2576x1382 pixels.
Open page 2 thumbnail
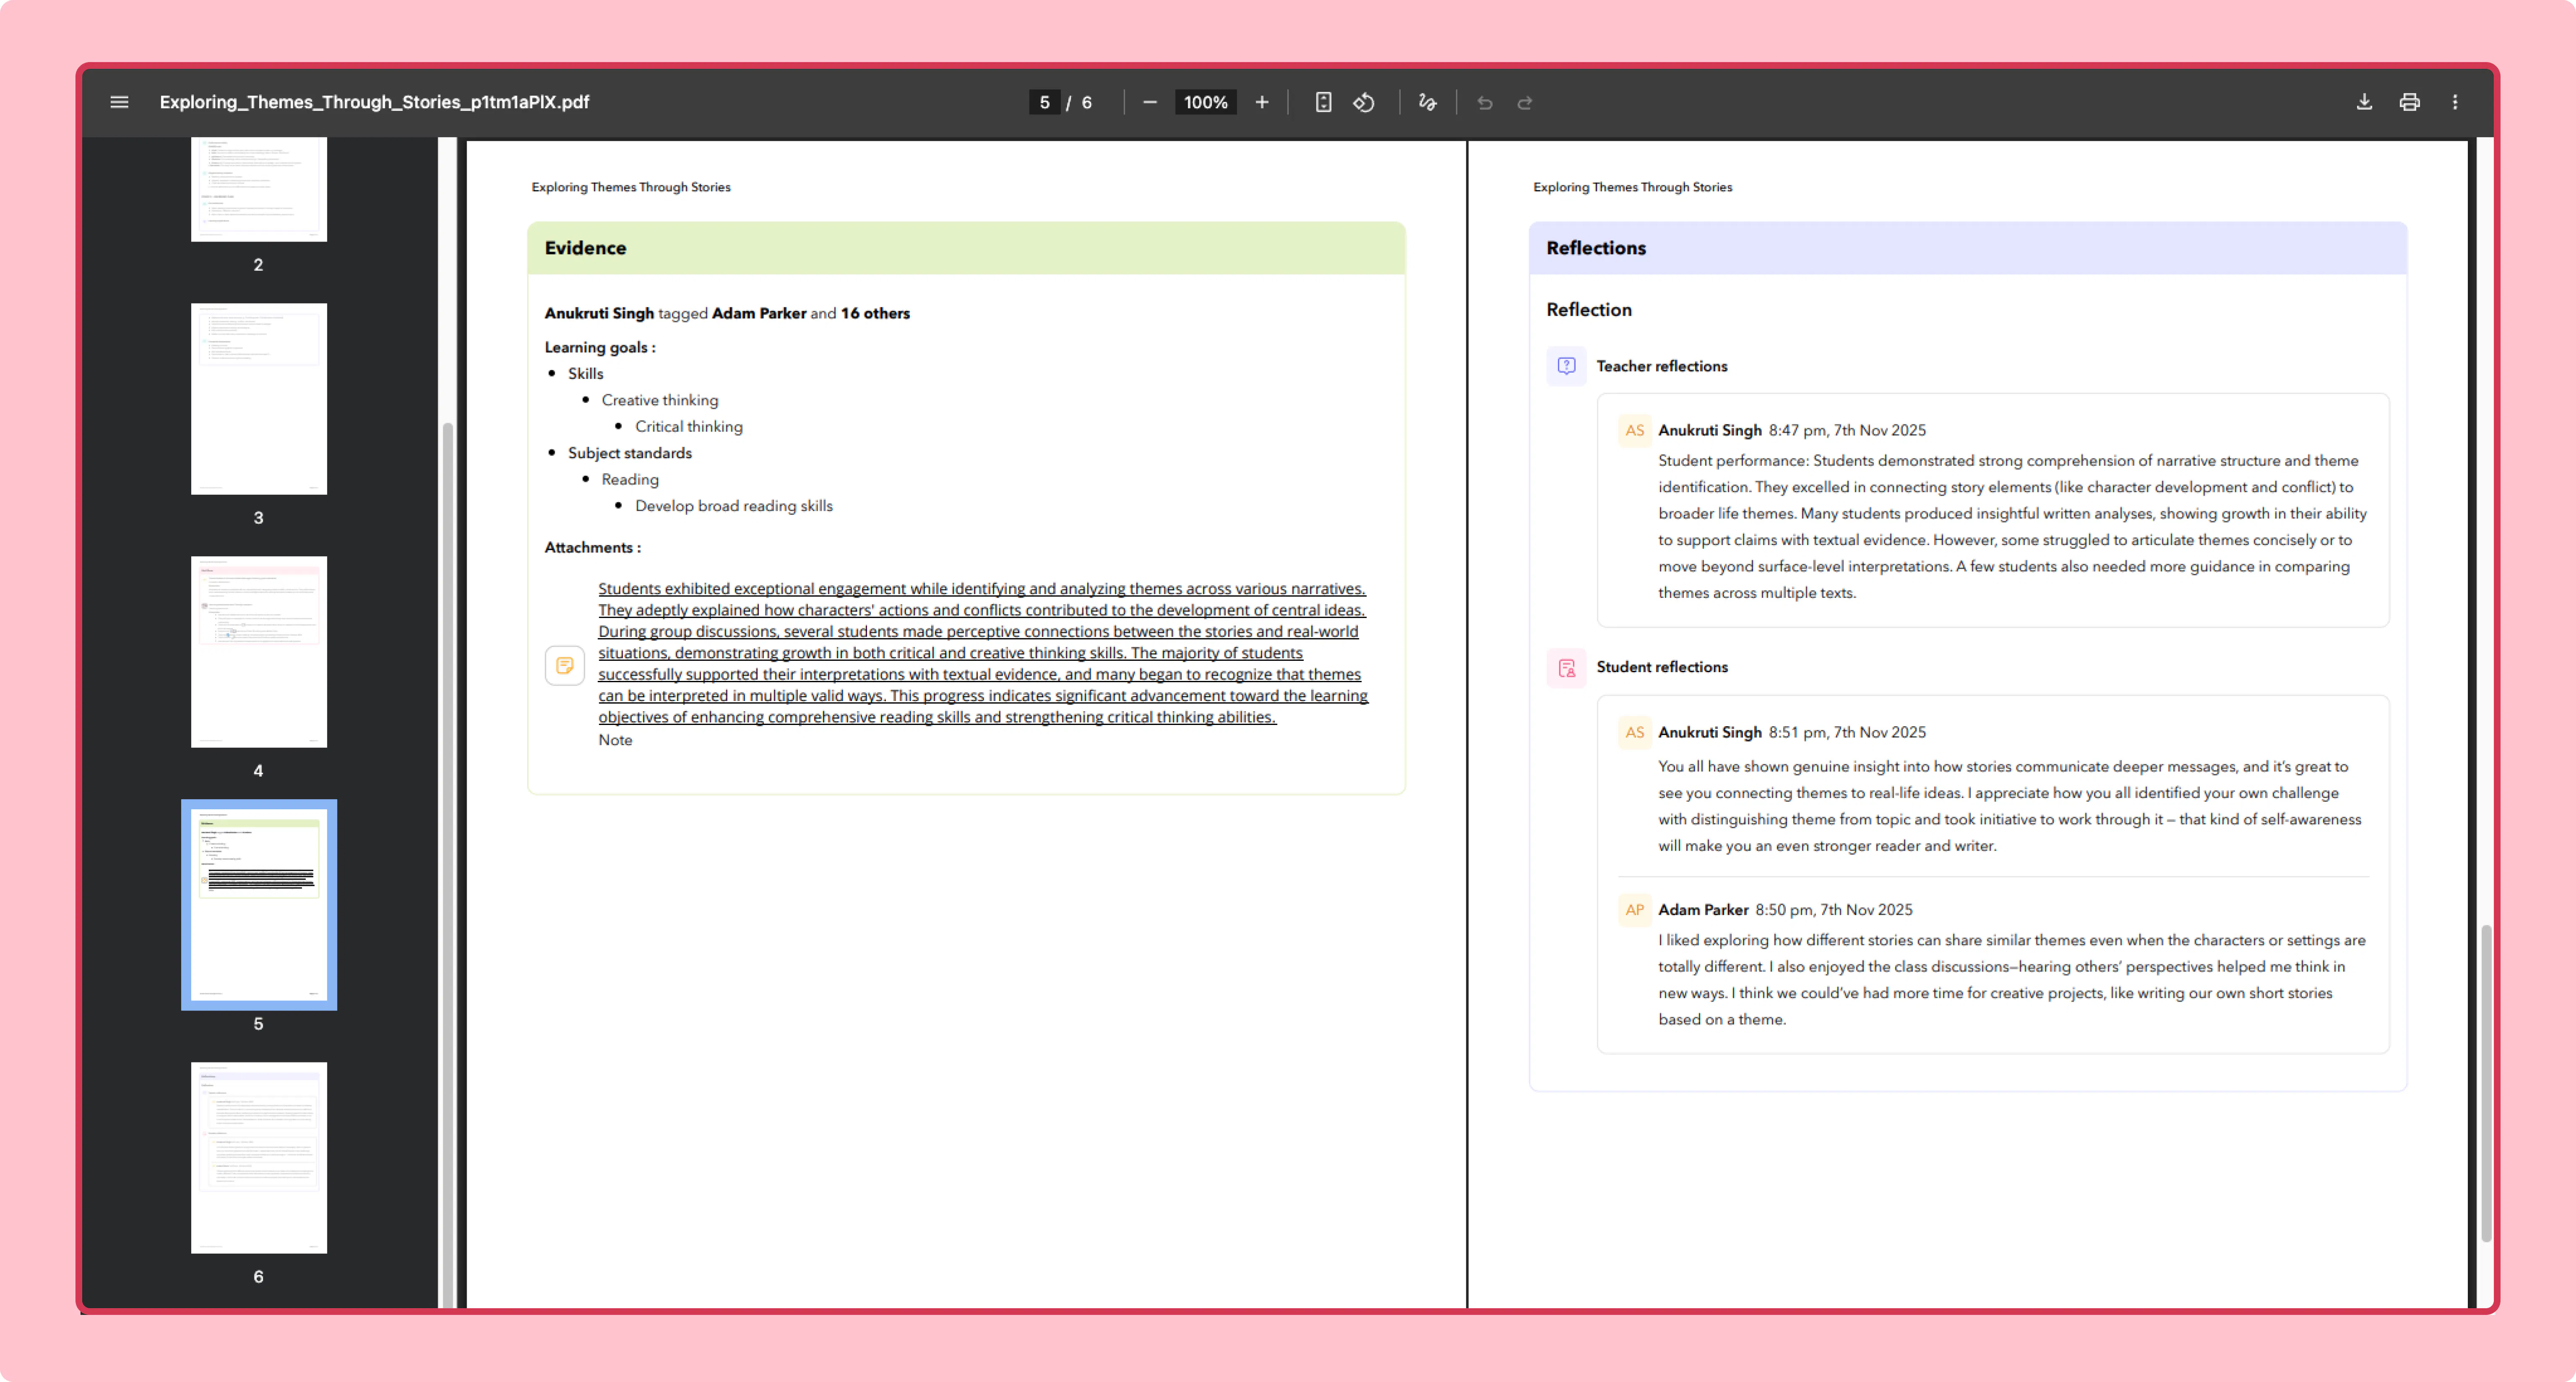pyautogui.click(x=259, y=189)
